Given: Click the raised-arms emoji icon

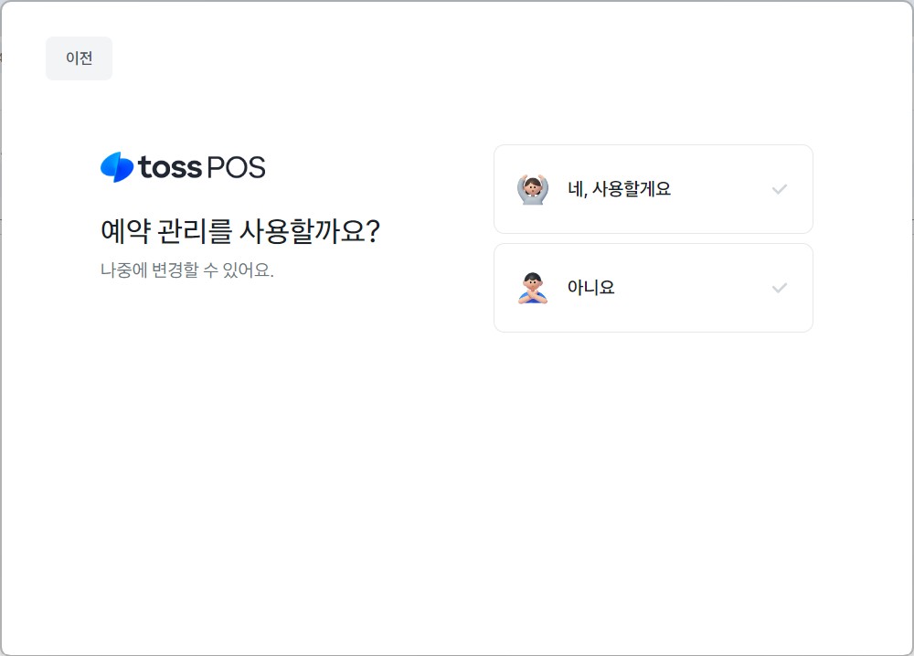Looking at the screenshot, I should pyautogui.click(x=532, y=189).
